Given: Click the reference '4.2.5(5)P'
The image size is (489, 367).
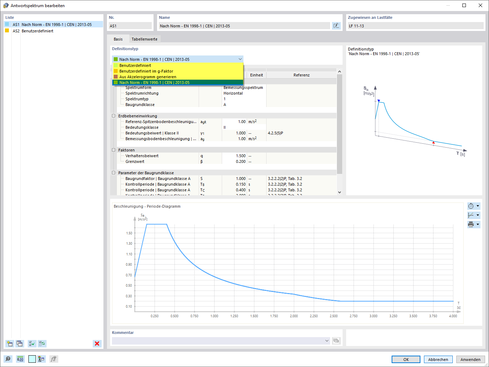Looking at the screenshot, I should (x=275, y=133).
